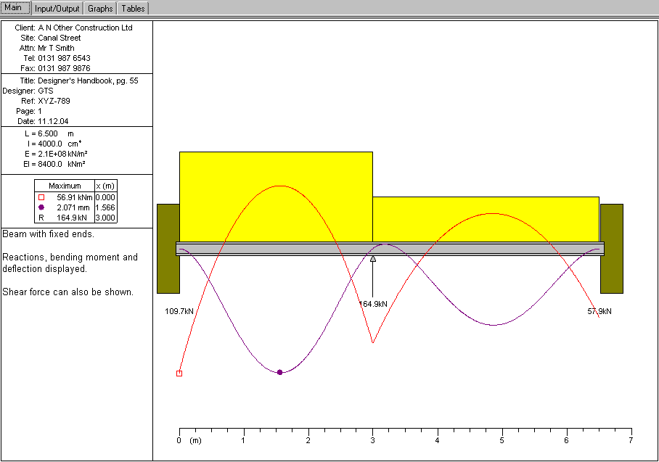Select the support triangle beneath the beam
Screen dimensions: 659x462
point(373,258)
